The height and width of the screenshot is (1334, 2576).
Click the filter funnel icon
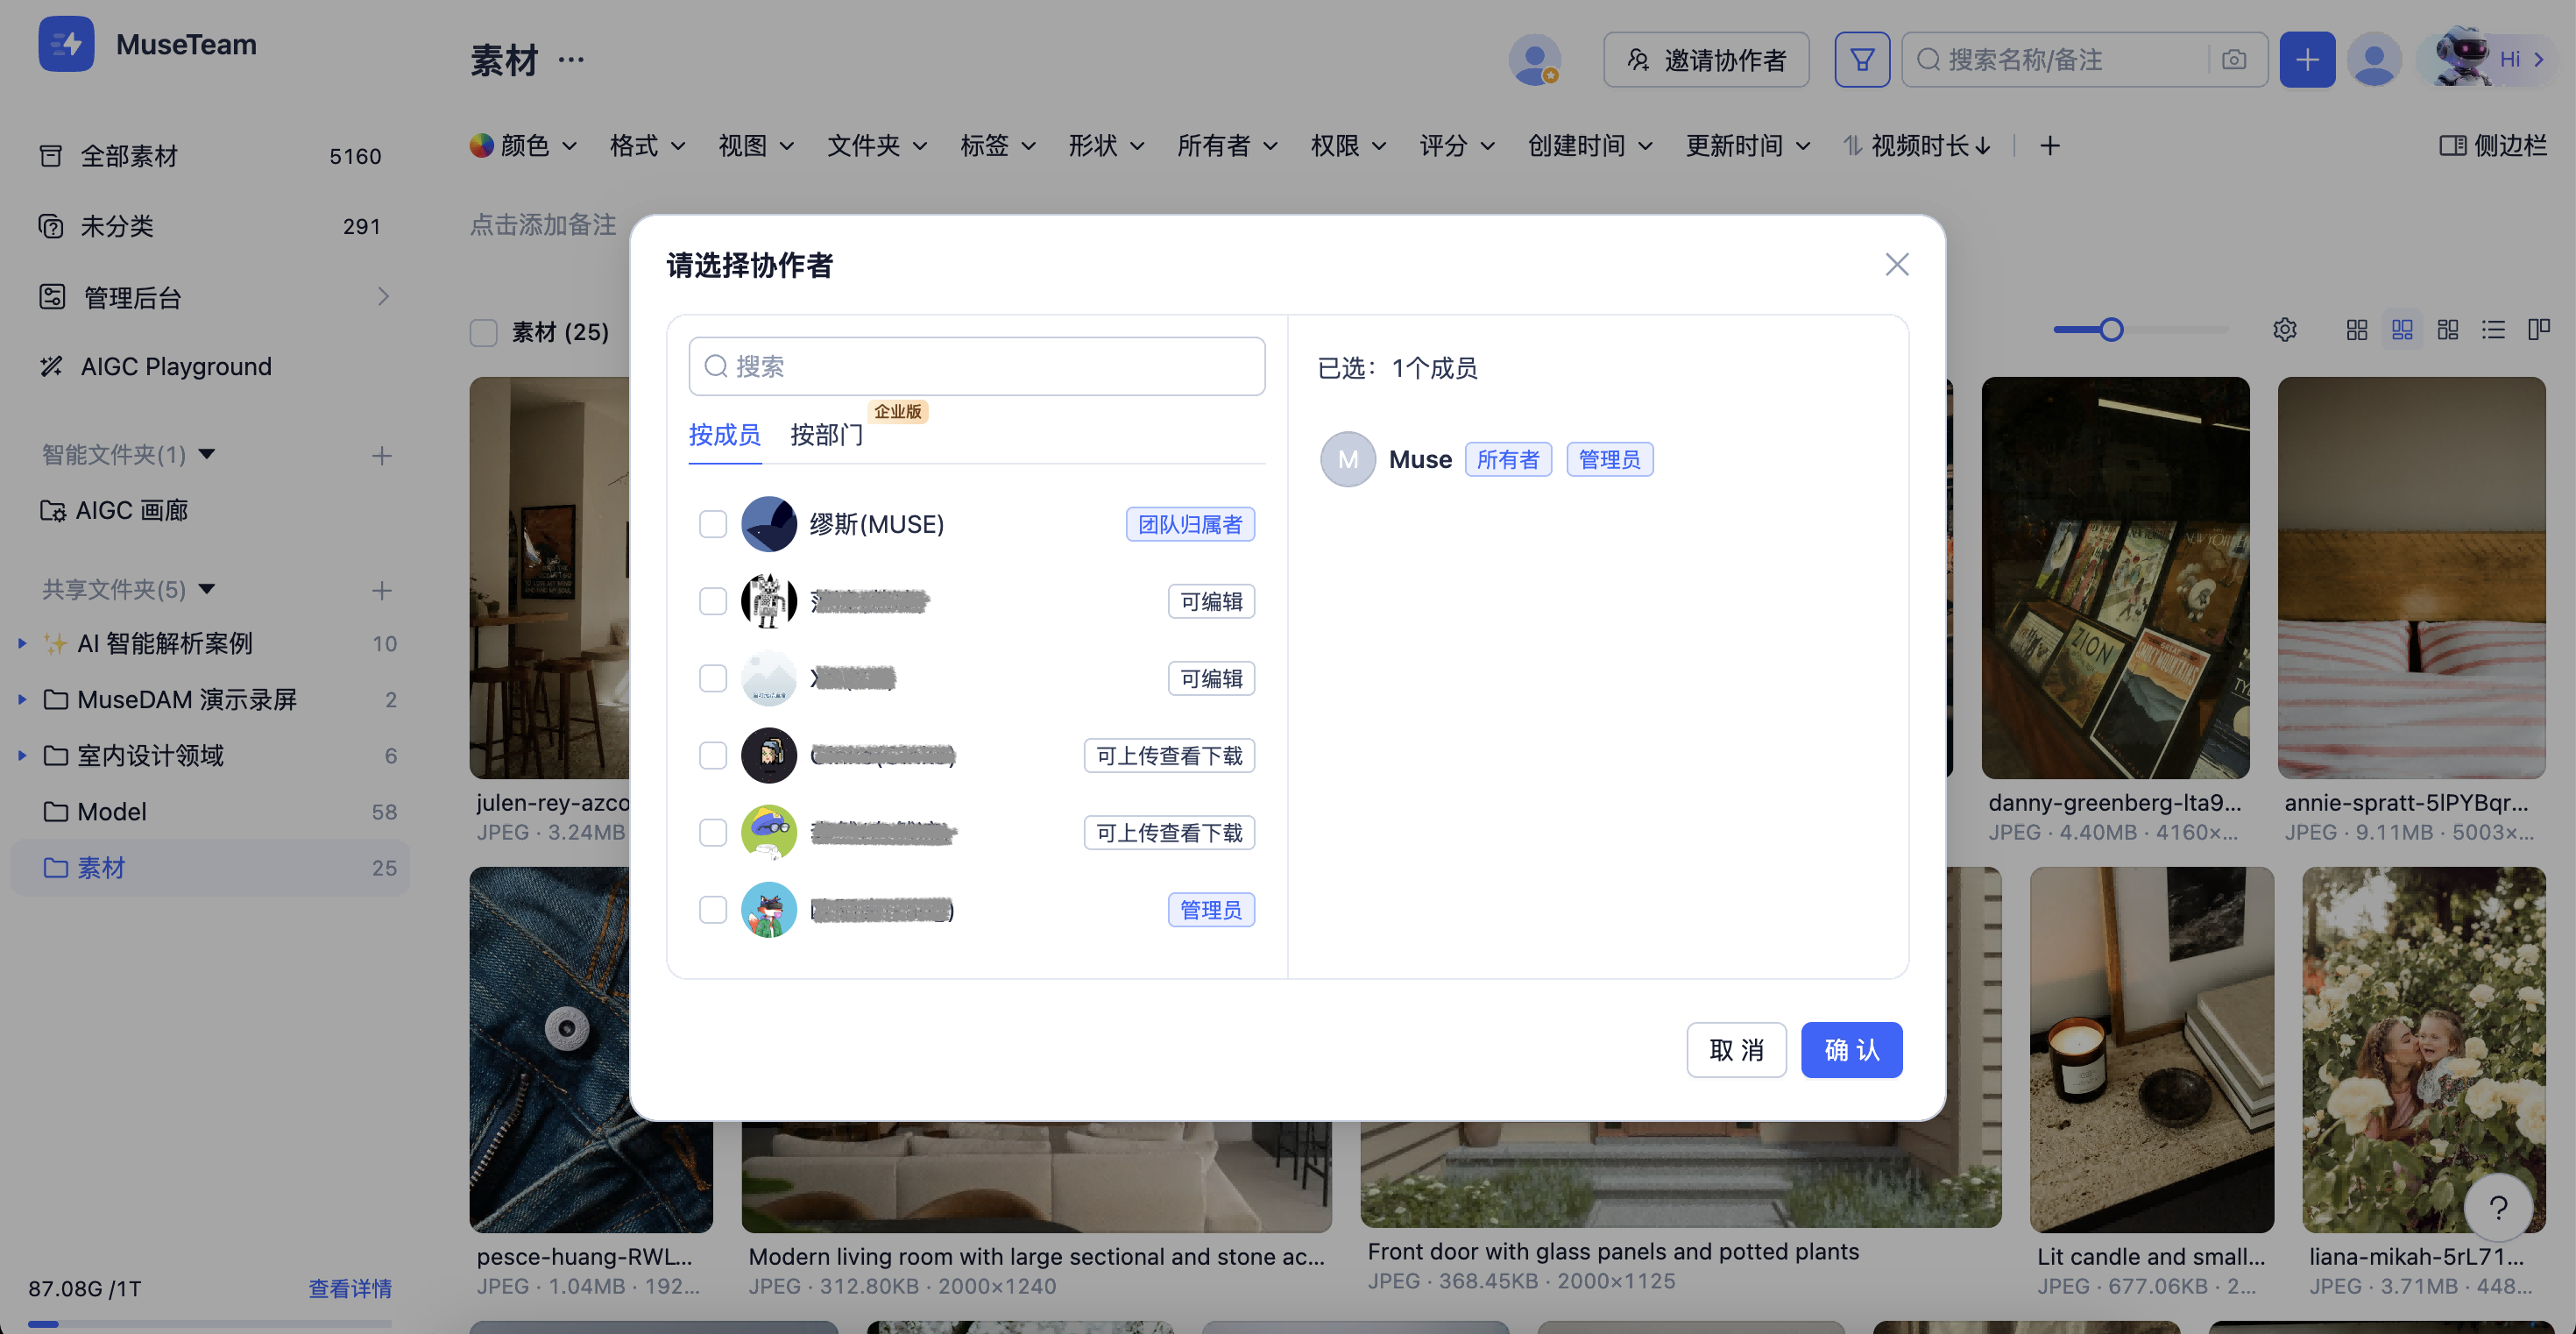(x=1861, y=60)
